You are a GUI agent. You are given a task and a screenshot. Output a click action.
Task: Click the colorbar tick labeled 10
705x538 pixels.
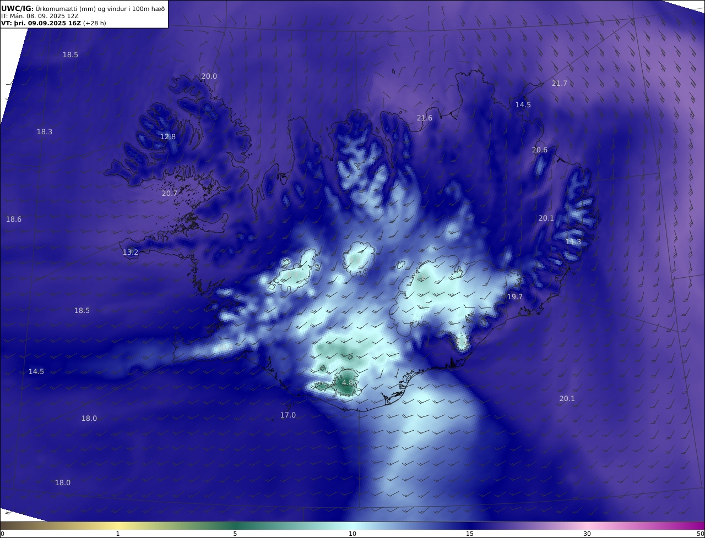(x=352, y=534)
